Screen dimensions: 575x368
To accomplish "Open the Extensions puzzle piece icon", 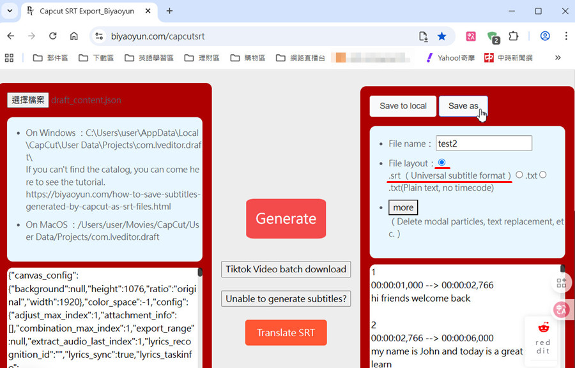I will point(513,36).
